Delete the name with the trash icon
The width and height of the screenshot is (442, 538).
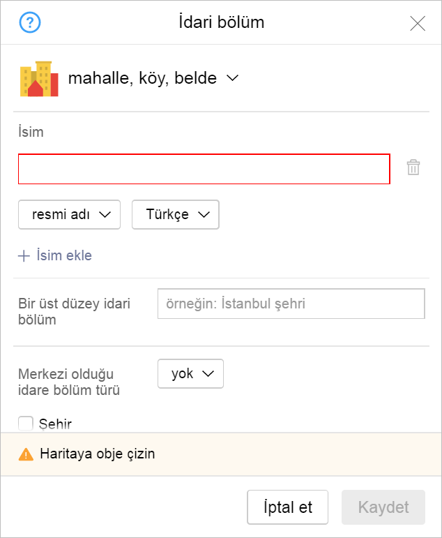point(413,167)
